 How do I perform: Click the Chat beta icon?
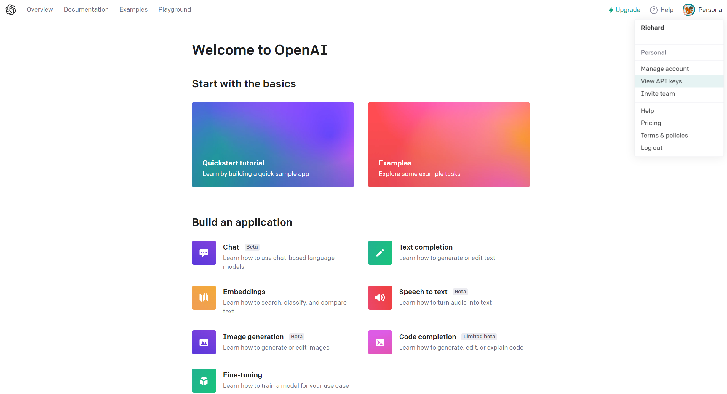coord(204,252)
